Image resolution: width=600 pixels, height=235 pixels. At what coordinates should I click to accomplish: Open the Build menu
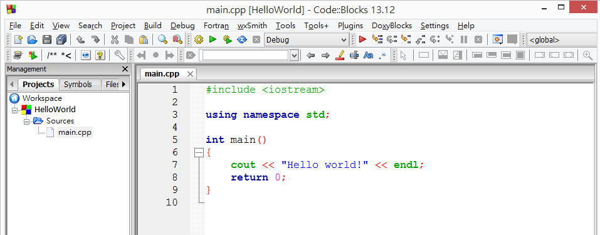pyautogui.click(x=153, y=26)
